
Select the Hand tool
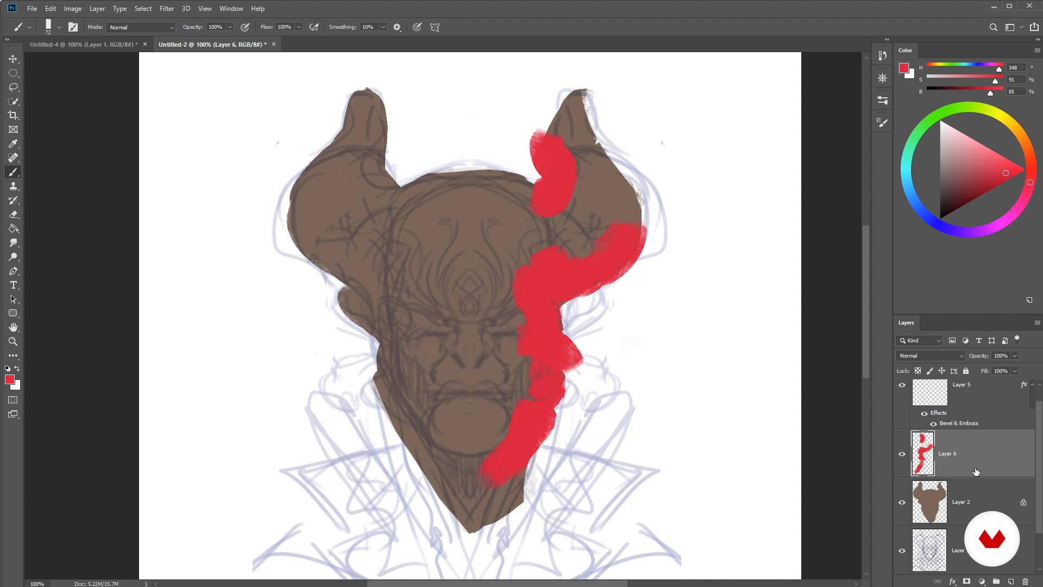[13, 327]
